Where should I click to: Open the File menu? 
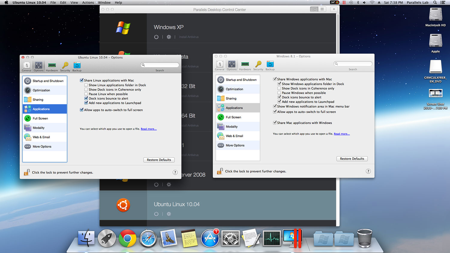click(x=53, y=2)
